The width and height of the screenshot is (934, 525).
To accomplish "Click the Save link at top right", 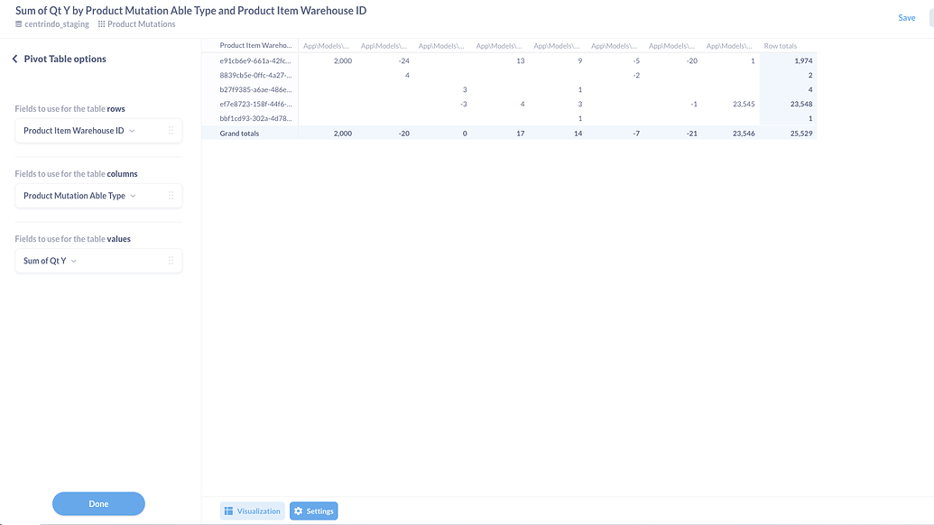I will [x=906, y=17].
